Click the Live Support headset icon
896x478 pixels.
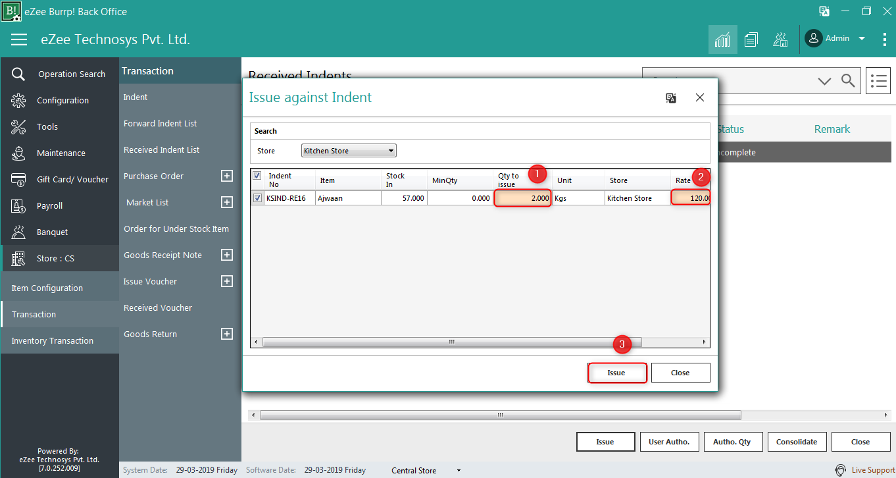841,470
